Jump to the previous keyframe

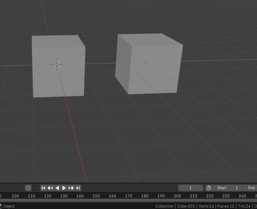(x=50, y=188)
